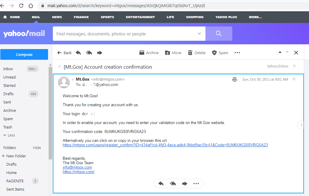Move message to a folder
This screenshot has width=309, height=196.
[173, 53]
